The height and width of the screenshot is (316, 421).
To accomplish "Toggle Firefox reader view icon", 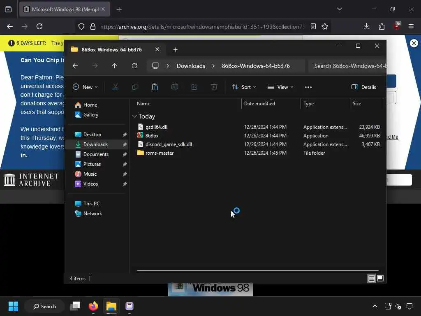I will [x=313, y=26].
